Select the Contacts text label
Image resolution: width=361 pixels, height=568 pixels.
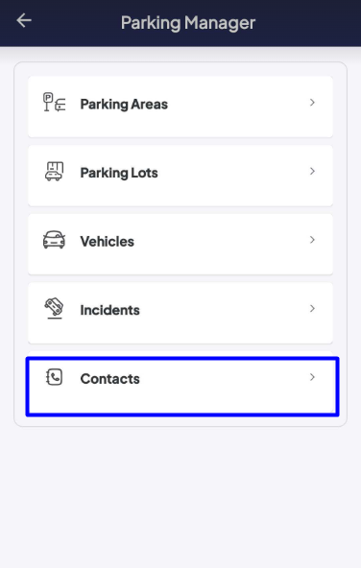coord(109,379)
